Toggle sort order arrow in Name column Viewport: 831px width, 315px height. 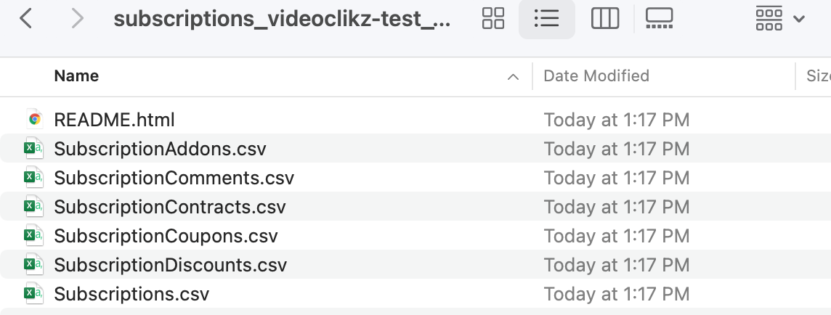pos(513,77)
